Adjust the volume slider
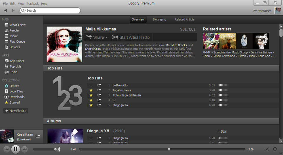 pos(45,149)
